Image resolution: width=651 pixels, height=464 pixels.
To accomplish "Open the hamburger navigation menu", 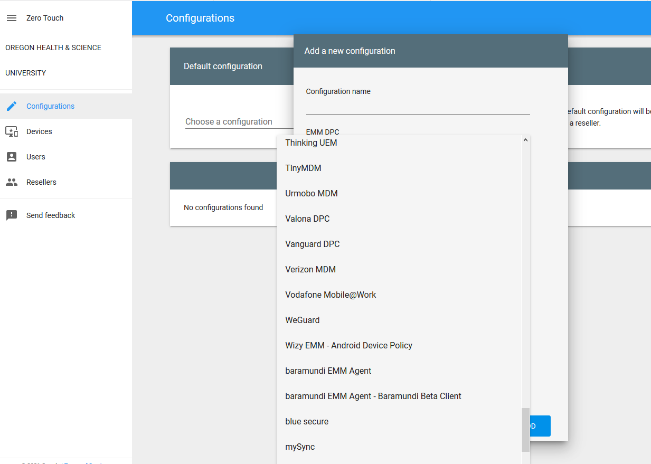I will 12,18.
